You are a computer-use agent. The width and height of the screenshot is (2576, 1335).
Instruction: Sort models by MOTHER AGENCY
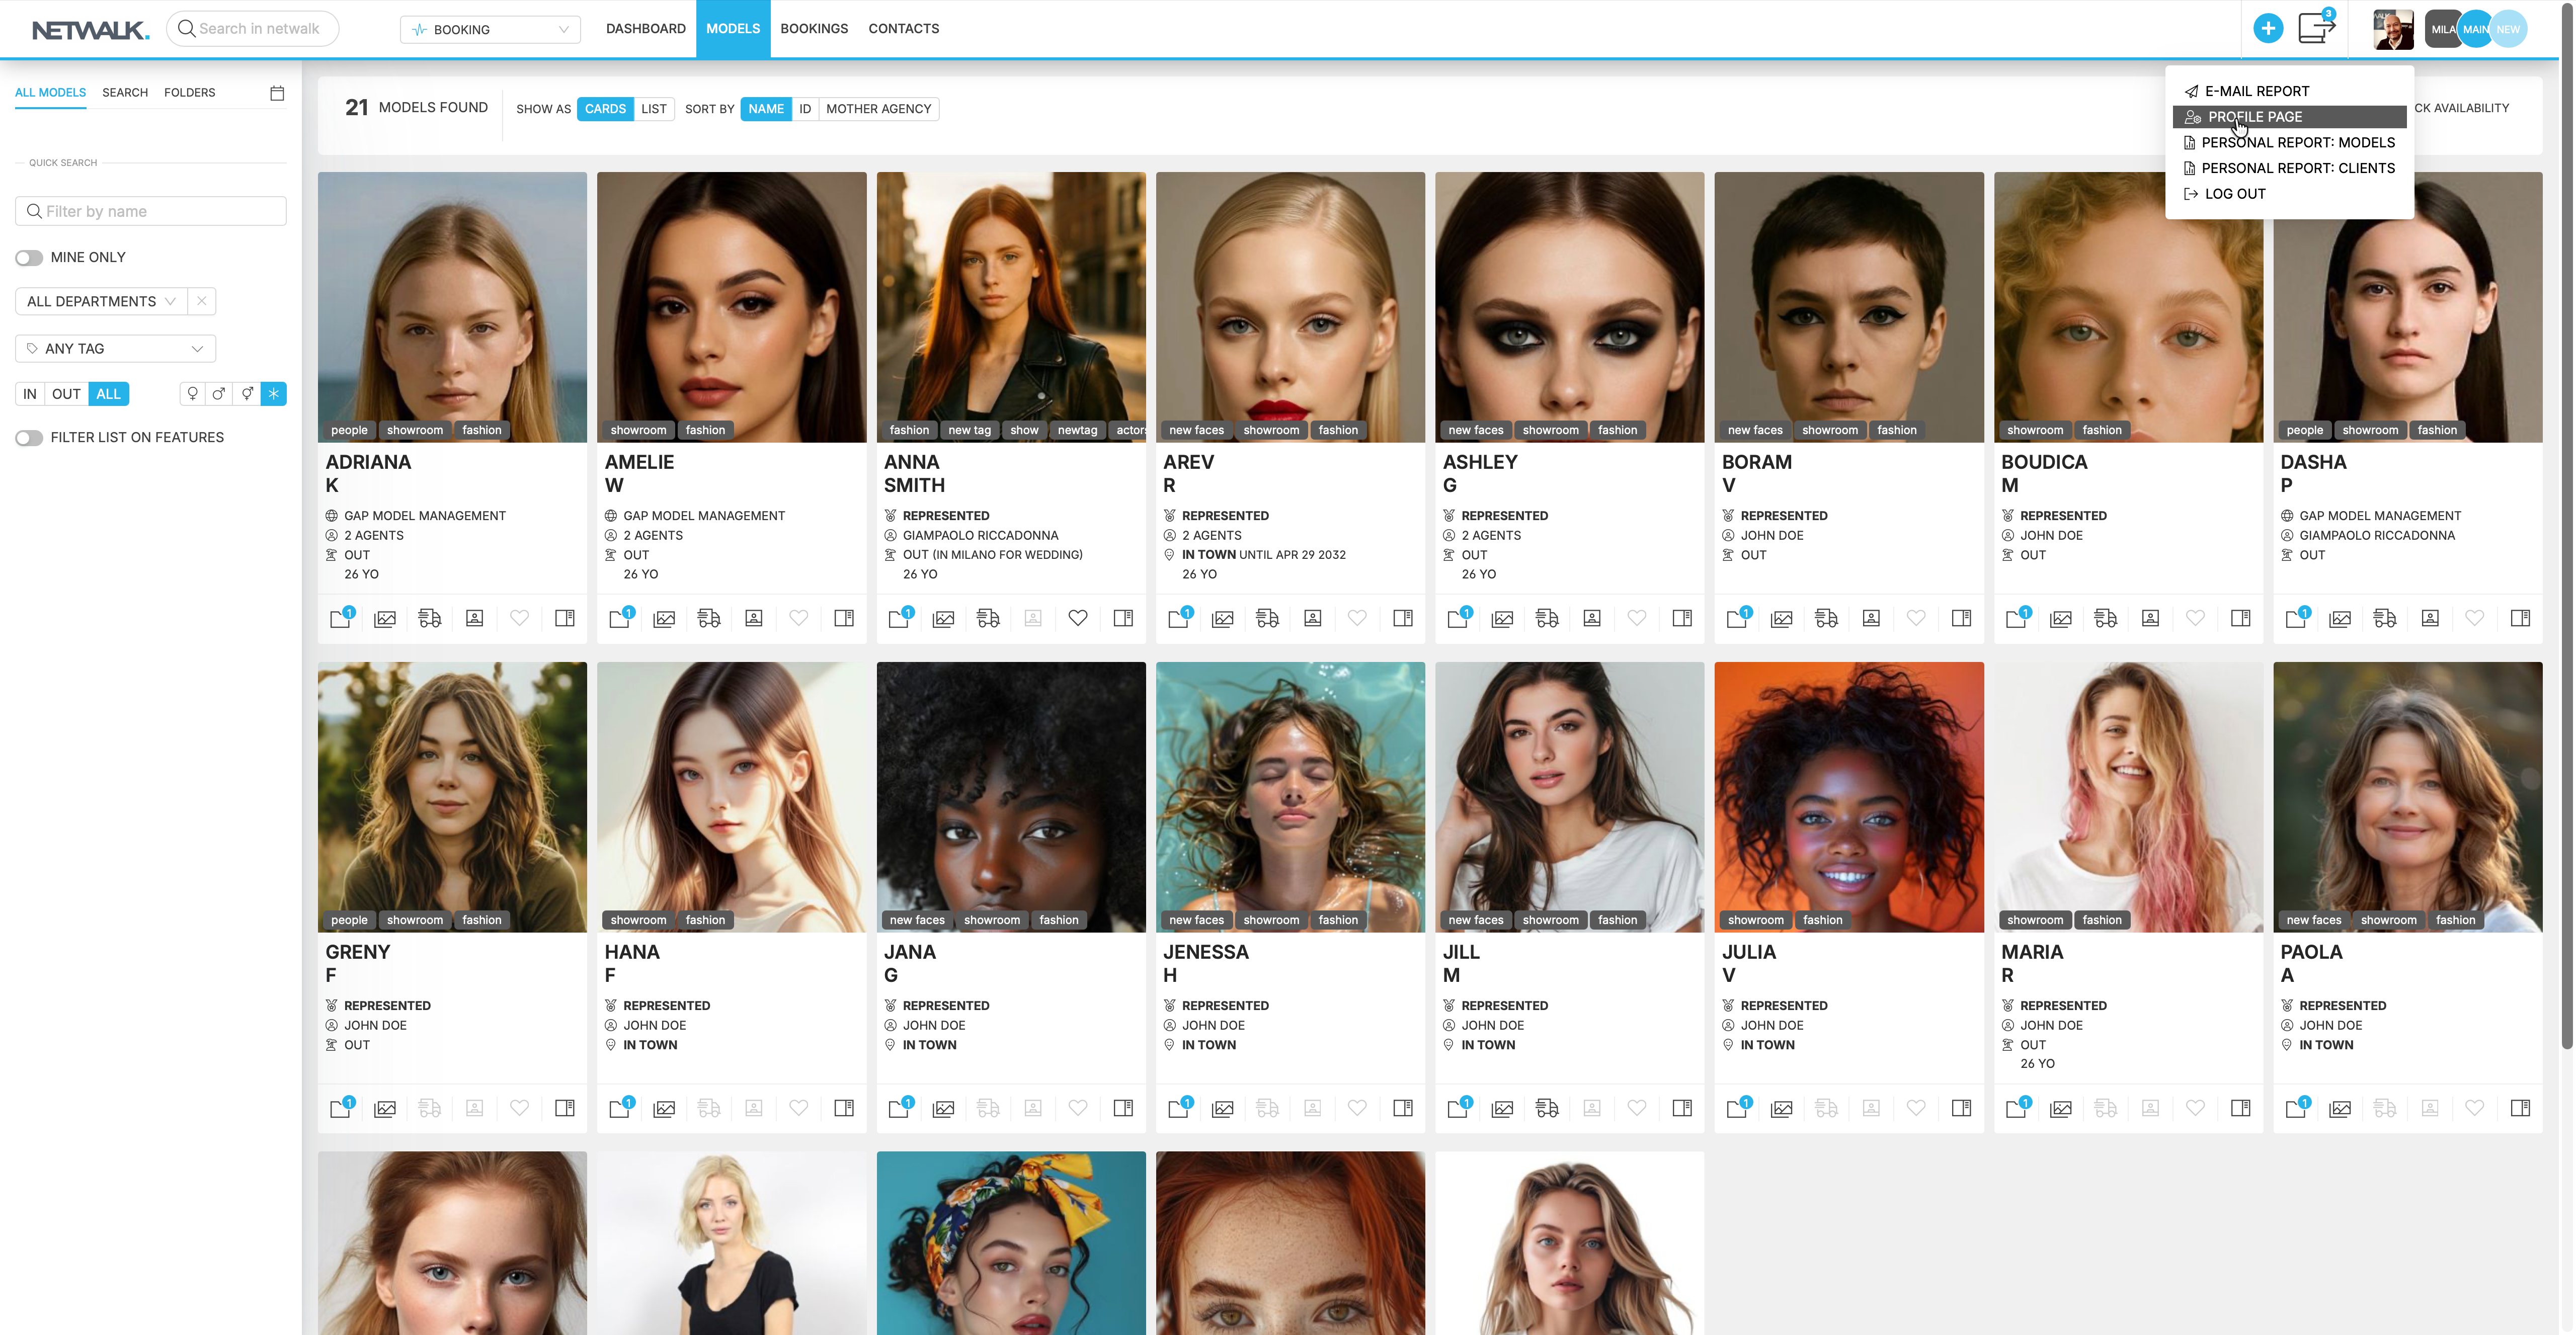coord(878,109)
